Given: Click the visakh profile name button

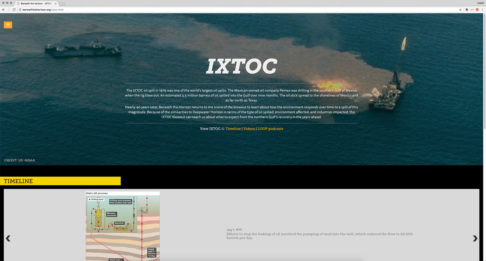Looking at the screenshot, I should point(480,3).
